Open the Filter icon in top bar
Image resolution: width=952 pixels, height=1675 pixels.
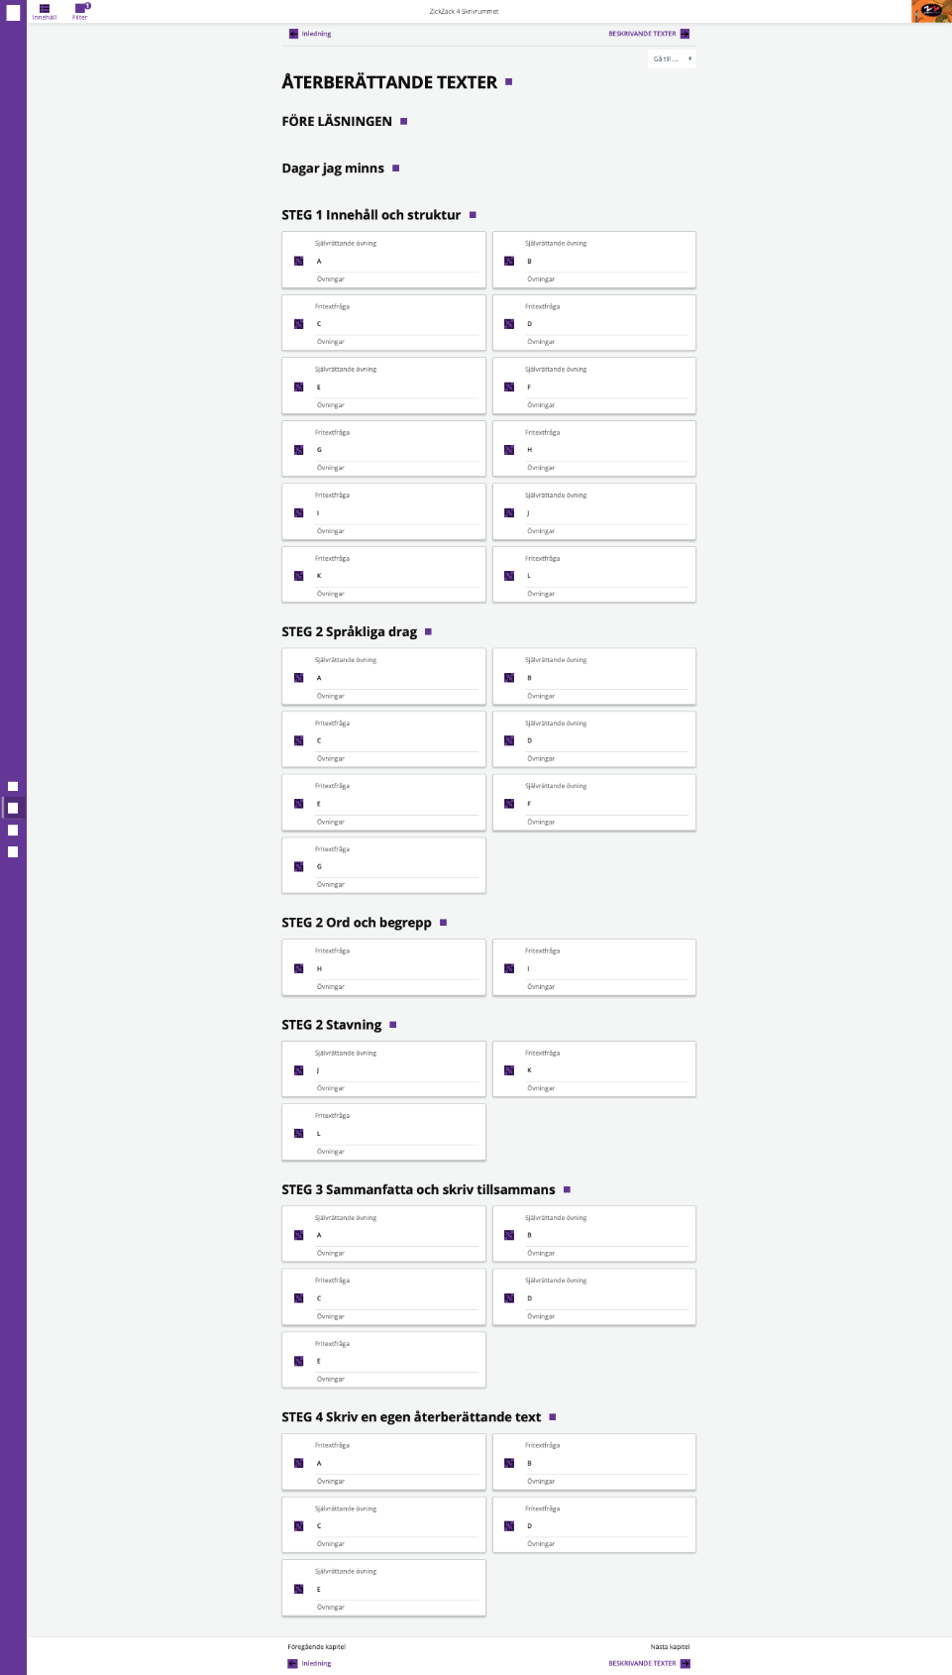(80, 9)
